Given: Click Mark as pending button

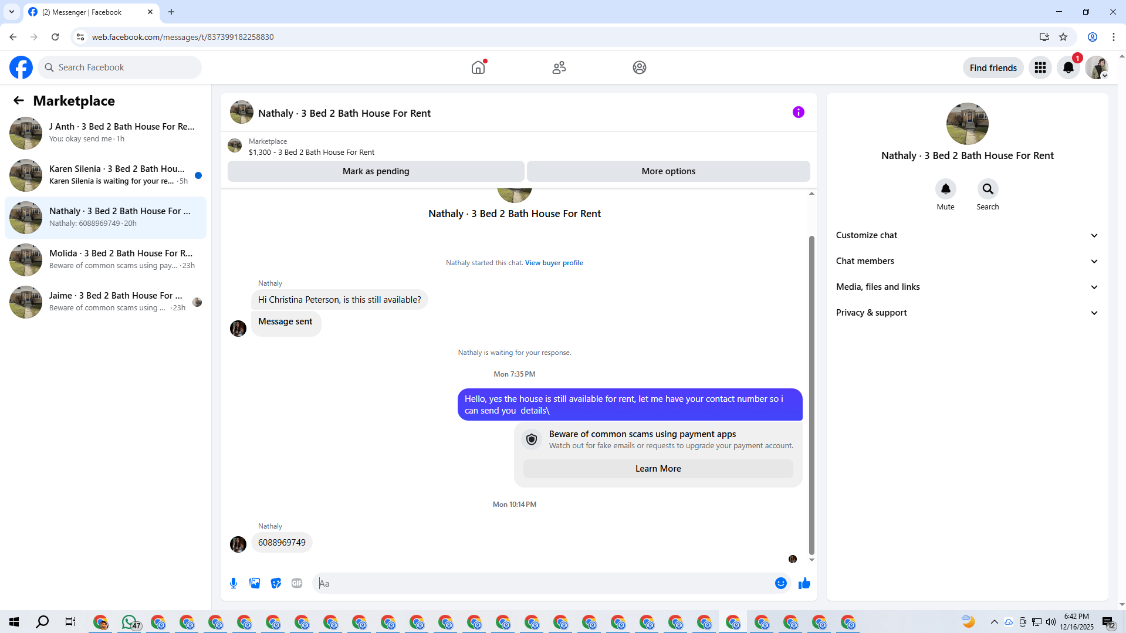Looking at the screenshot, I should pos(376,171).
